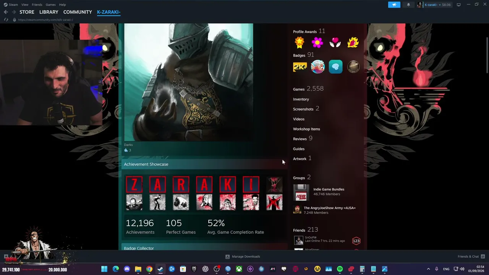Viewport: 489px width, 275px height.
Task: Switch to the LIBRARY tab
Action: click(x=49, y=12)
